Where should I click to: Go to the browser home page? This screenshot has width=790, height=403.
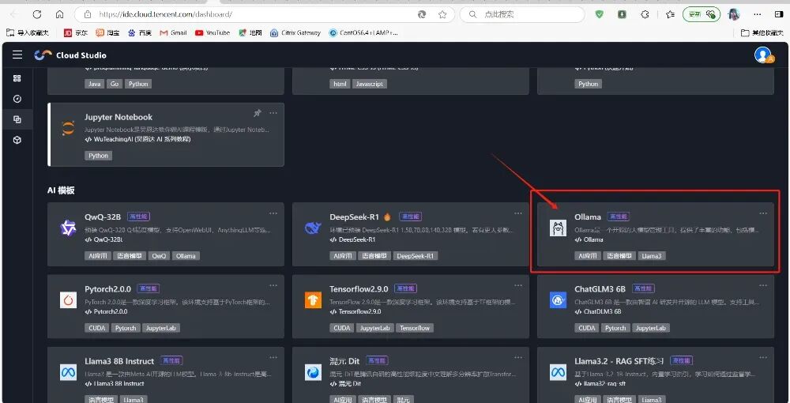point(59,14)
